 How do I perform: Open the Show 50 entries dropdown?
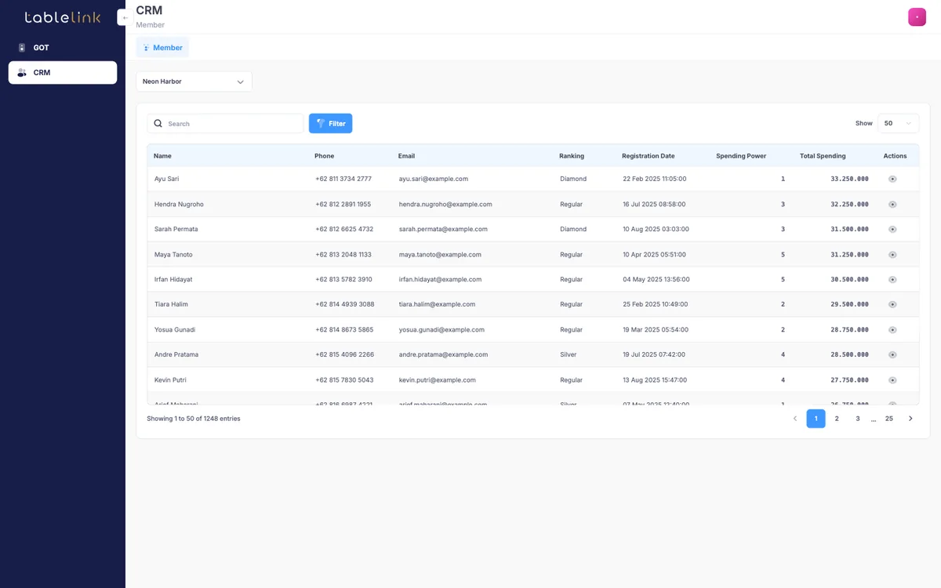[898, 124]
